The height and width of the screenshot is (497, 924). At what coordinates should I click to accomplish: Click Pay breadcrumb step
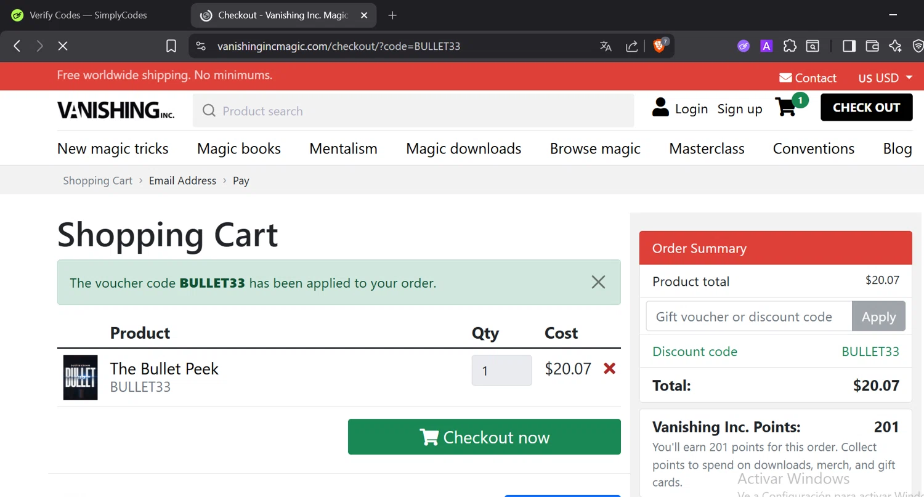(241, 180)
